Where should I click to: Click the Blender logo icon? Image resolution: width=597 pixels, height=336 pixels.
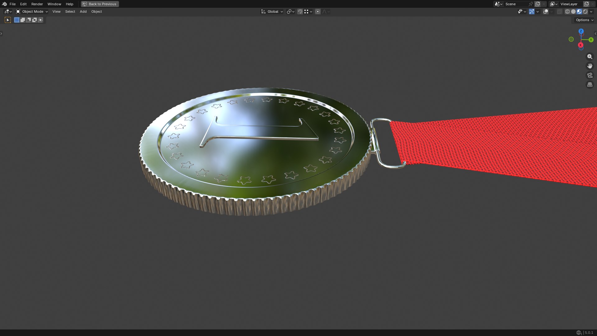pyautogui.click(x=4, y=4)
